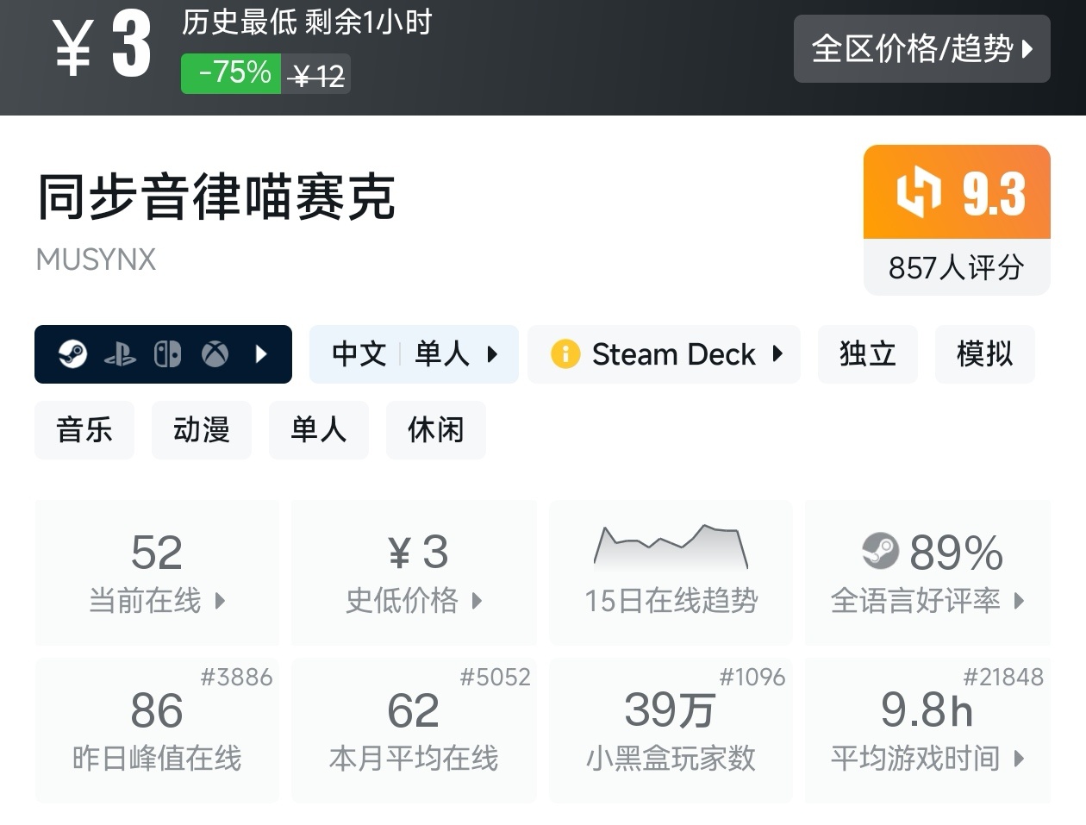This screenshot has width=1086, height=825.
Task: Open the 史低价格 lowest price history
Action: coord(414,573)
